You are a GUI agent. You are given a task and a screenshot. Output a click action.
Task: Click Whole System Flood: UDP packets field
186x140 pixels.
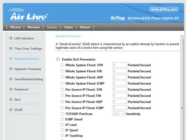[120, 77]
